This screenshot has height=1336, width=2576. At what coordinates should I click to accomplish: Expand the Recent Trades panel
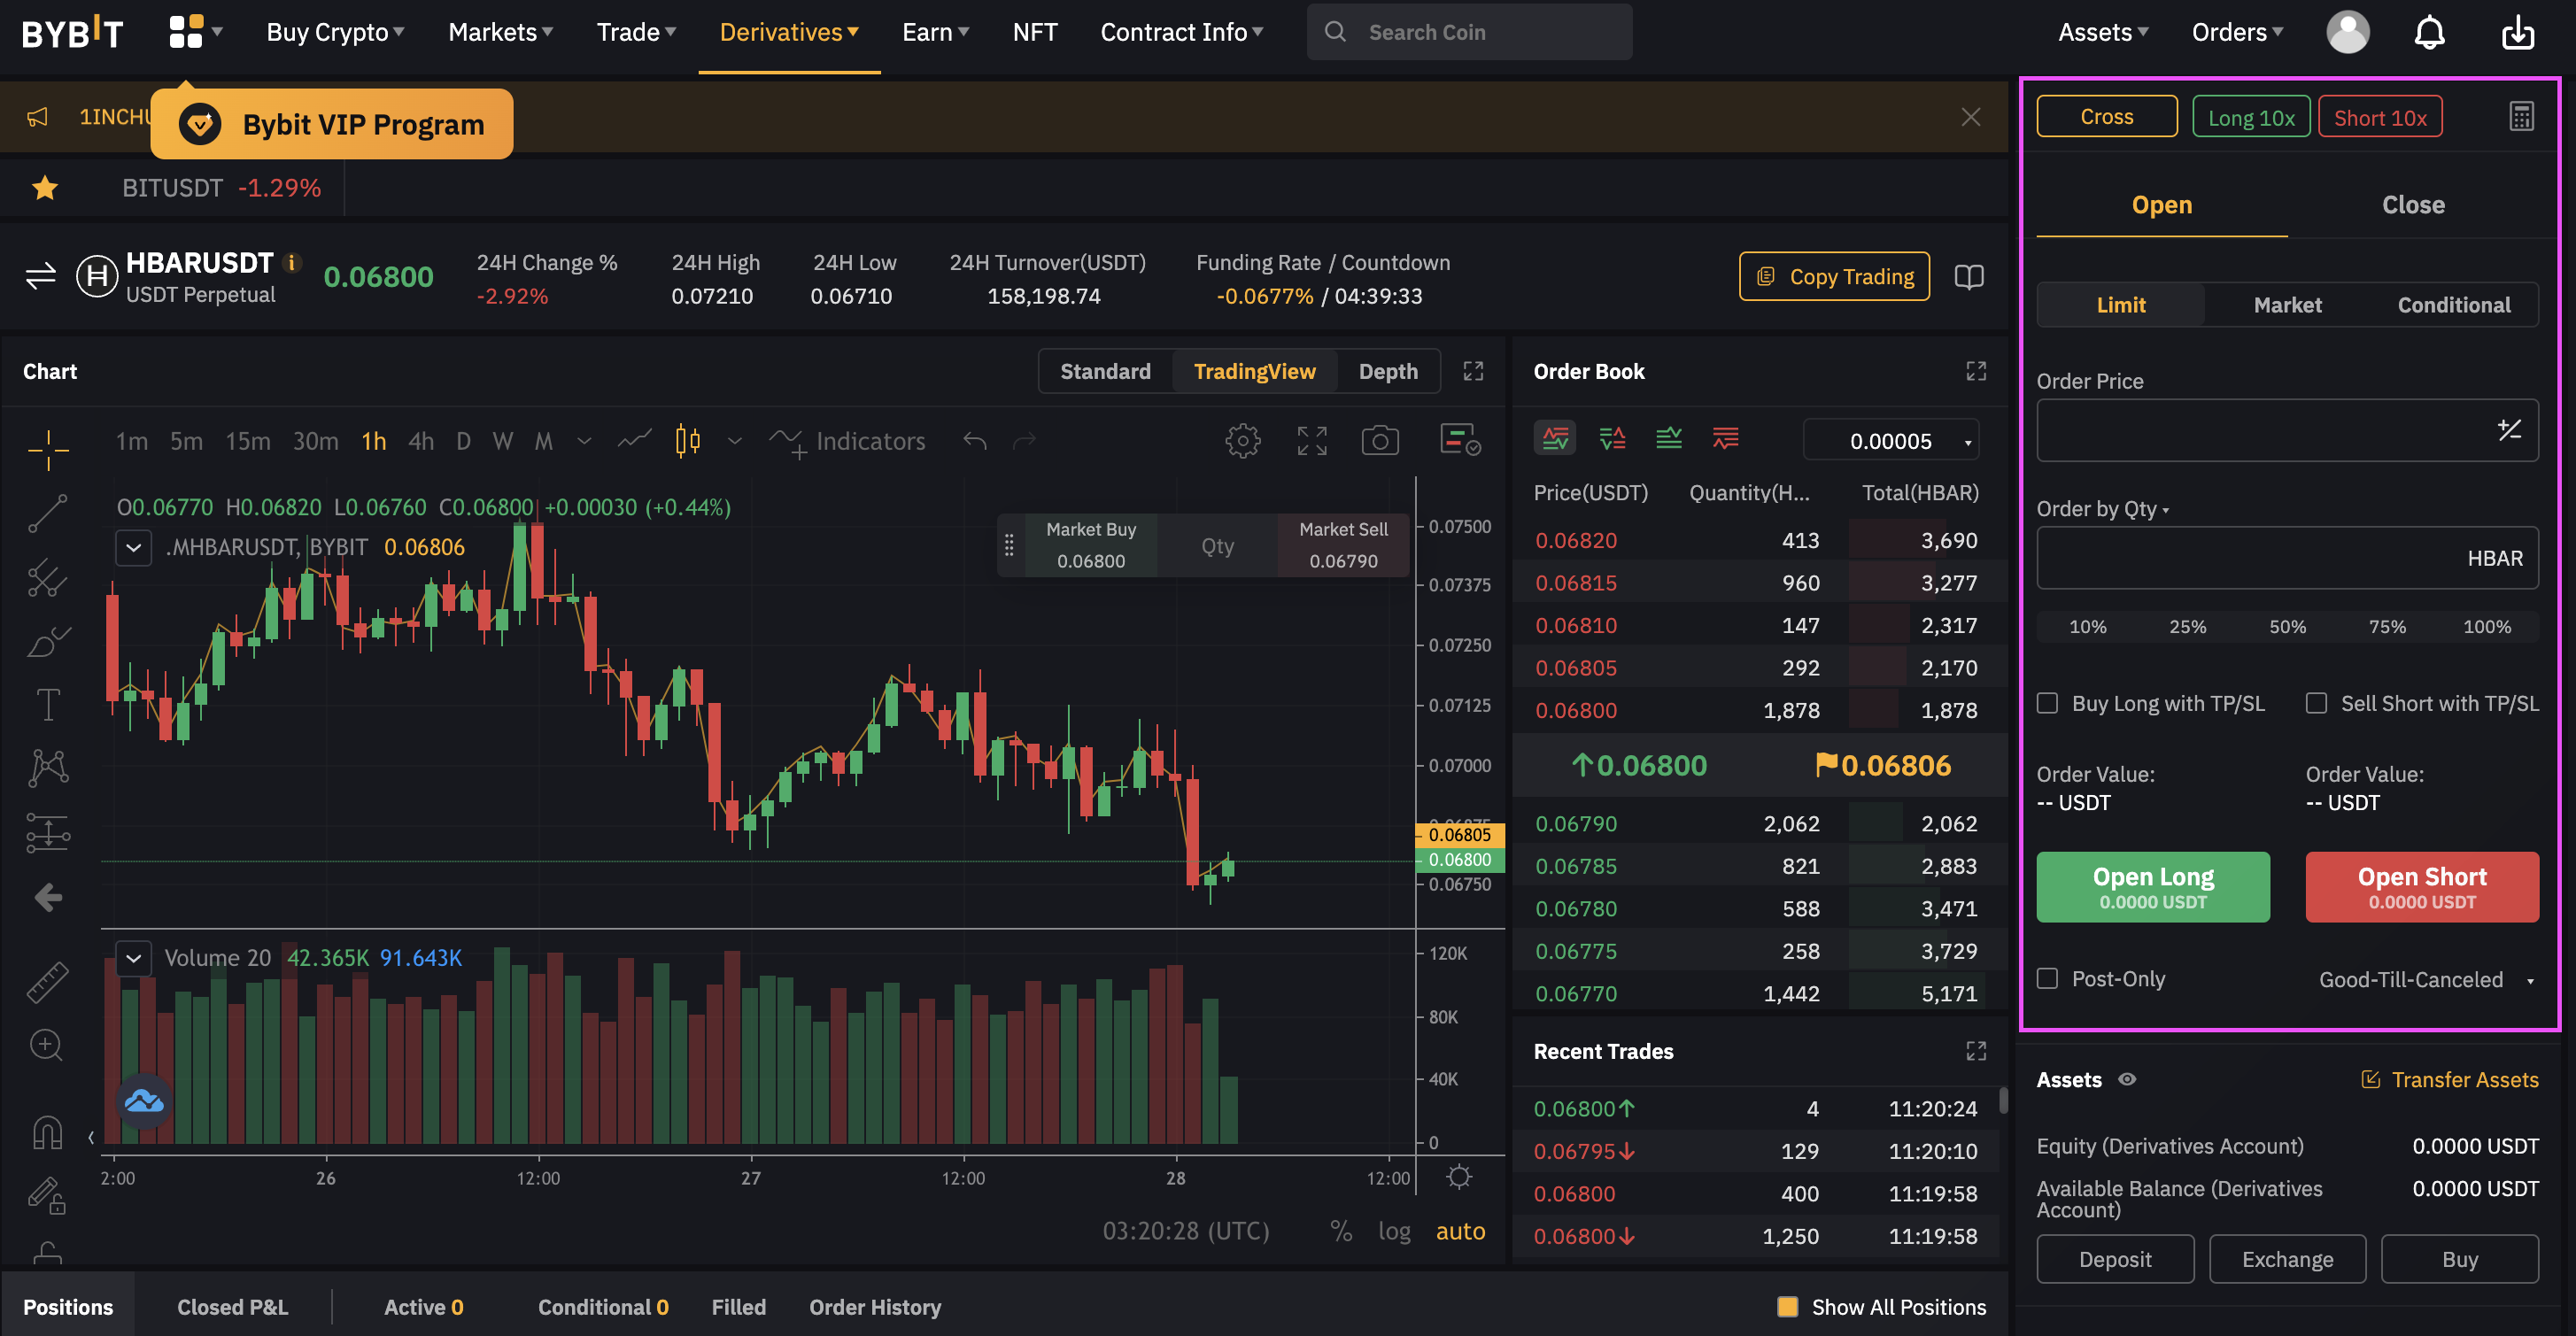pyautogui.click(x=1976, y=1051)
